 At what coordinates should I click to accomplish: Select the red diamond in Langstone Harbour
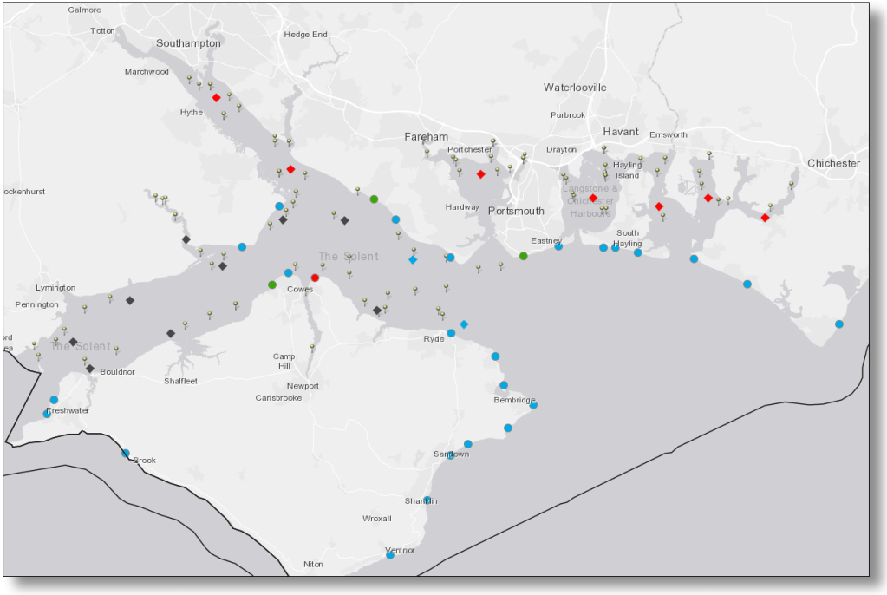click(x=593, y=199)
